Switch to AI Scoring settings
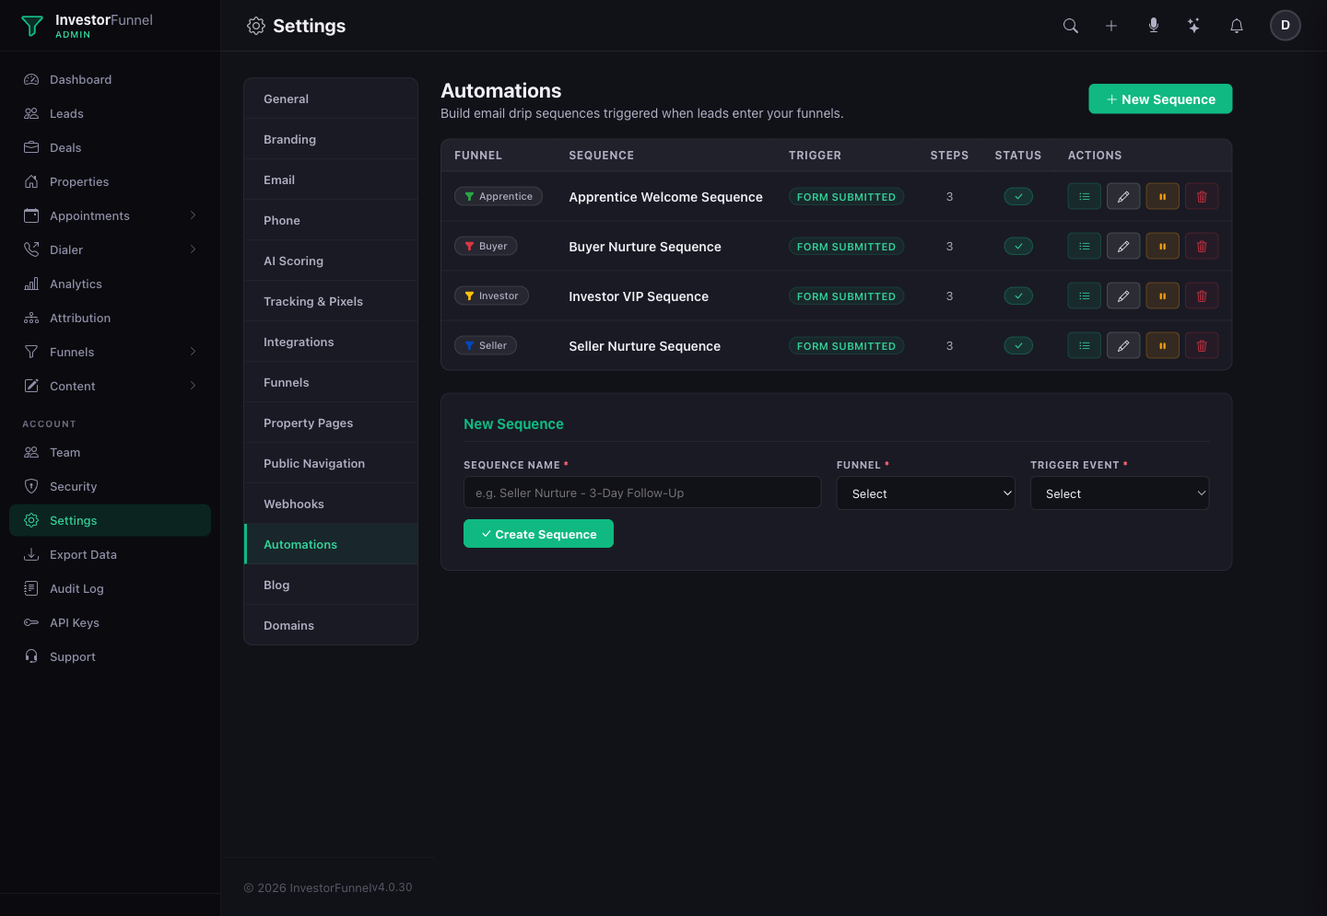This screenshot has width=1327, height=916. (331, 261)
